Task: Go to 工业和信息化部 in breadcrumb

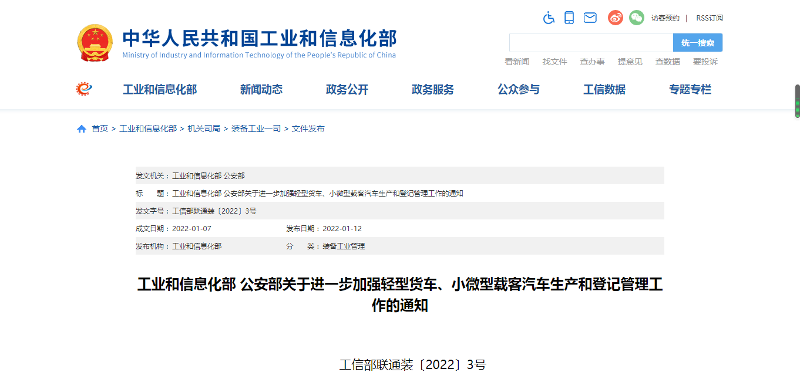Action: click(x=148, y=128)
